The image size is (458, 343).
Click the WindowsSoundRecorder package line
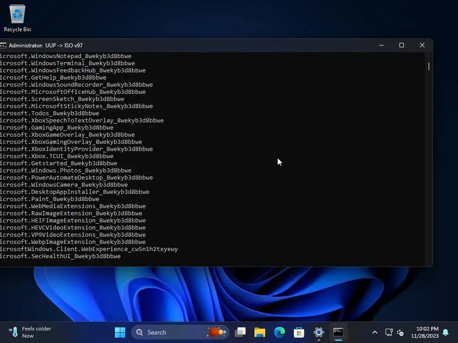point(76,84)
